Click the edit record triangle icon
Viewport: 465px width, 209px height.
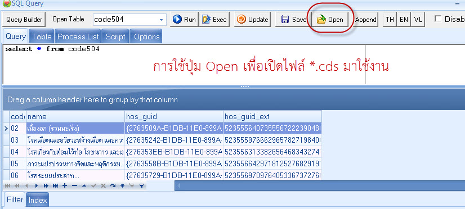(x=84, y=186)
